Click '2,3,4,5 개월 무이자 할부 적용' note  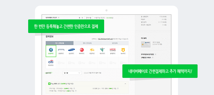[x=93, y=73]
